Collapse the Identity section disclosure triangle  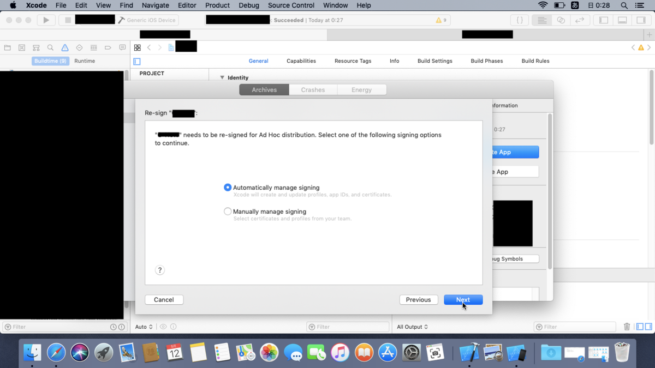[222, 77]
